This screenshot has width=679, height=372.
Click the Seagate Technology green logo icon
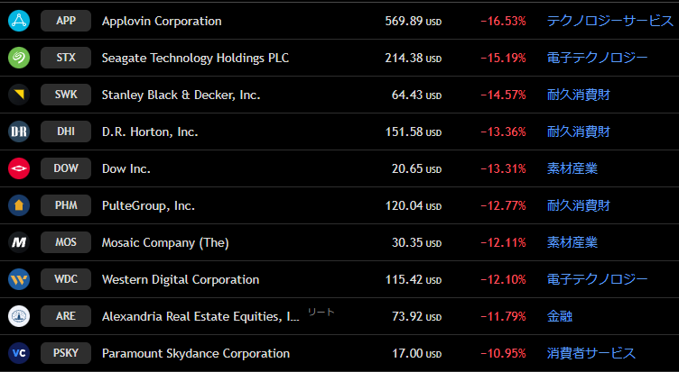pyautogui.click(x=19, y=58)
